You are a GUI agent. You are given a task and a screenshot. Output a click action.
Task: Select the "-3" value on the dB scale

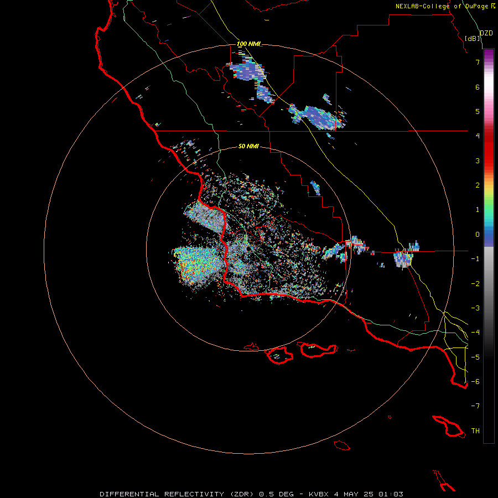tap(475, 308)
